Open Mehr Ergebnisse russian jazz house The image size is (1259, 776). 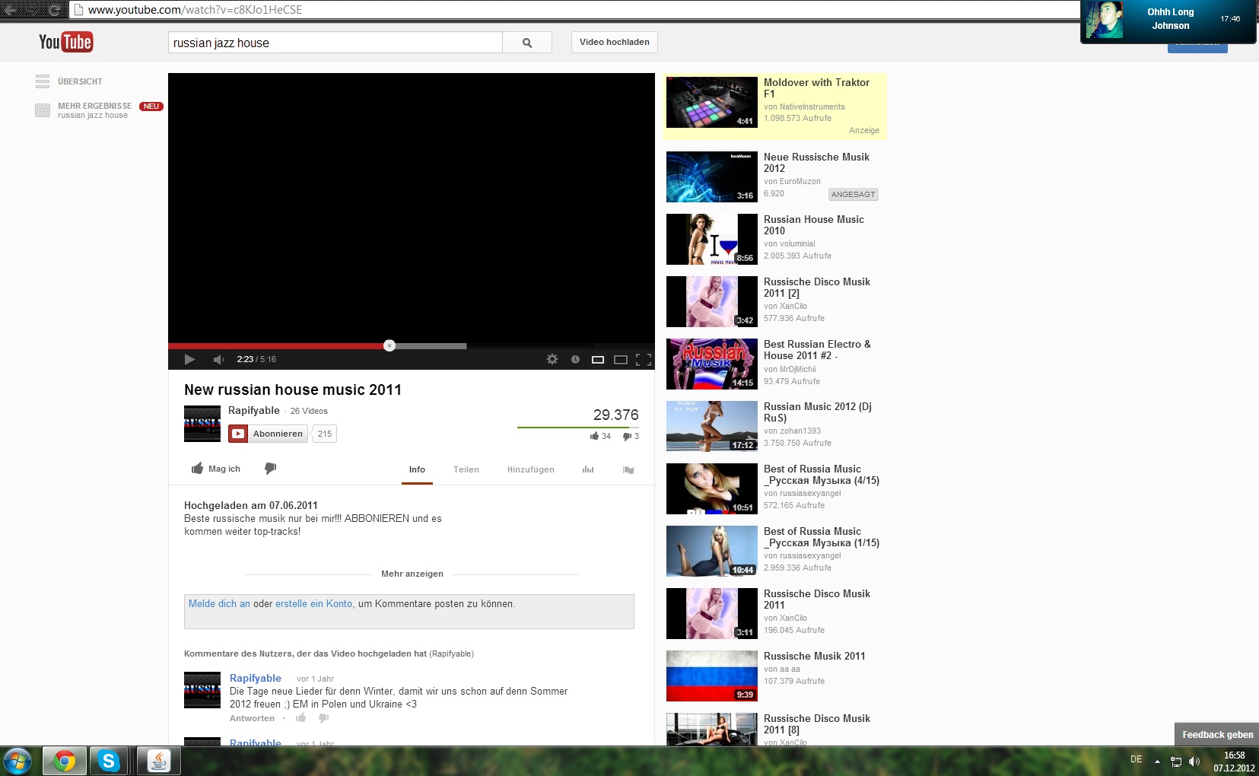pos(94,110)
